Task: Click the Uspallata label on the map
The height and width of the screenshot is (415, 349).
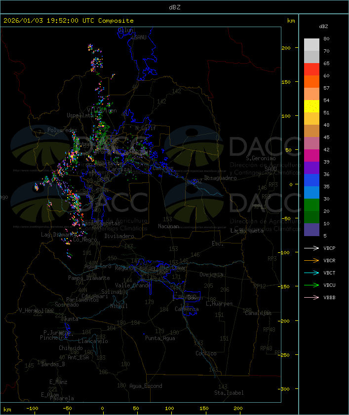Action: [x=80, y=115]
